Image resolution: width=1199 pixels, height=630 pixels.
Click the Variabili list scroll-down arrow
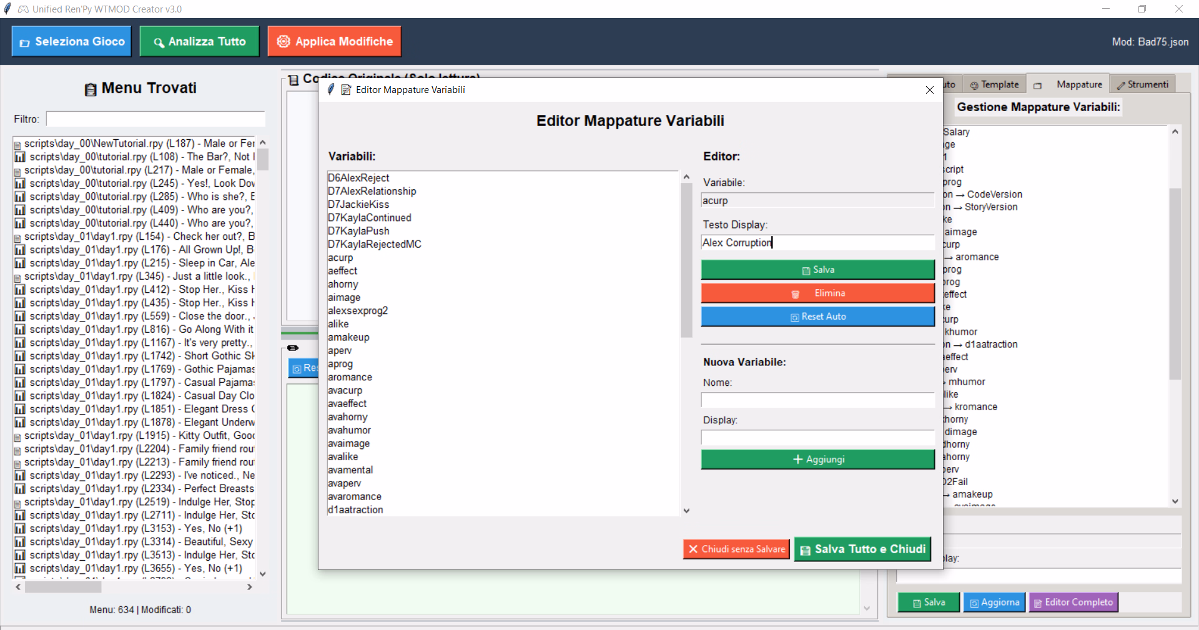click(686, 511)
